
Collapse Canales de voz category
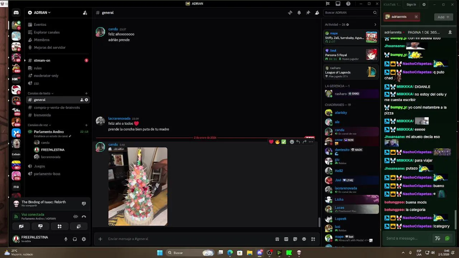point(39,125)
